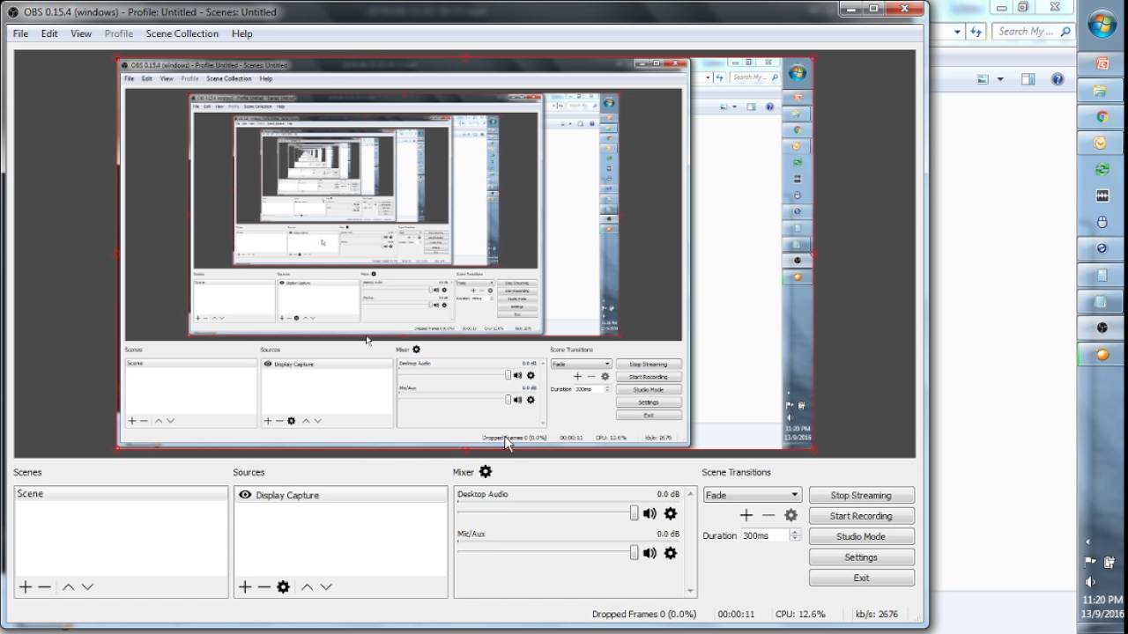Open transition properties gear icon

[790, 515]
